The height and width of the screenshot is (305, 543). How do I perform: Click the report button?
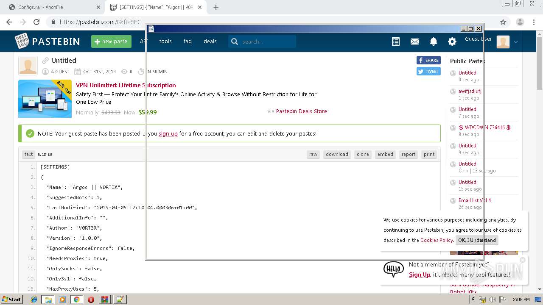(x=409, y=154)
